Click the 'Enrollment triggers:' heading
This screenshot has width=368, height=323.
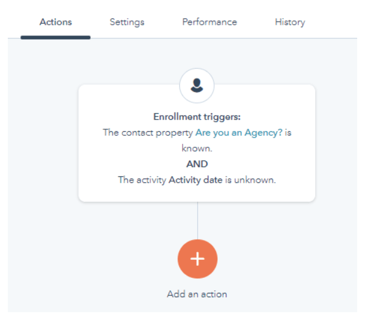[197, 117]
